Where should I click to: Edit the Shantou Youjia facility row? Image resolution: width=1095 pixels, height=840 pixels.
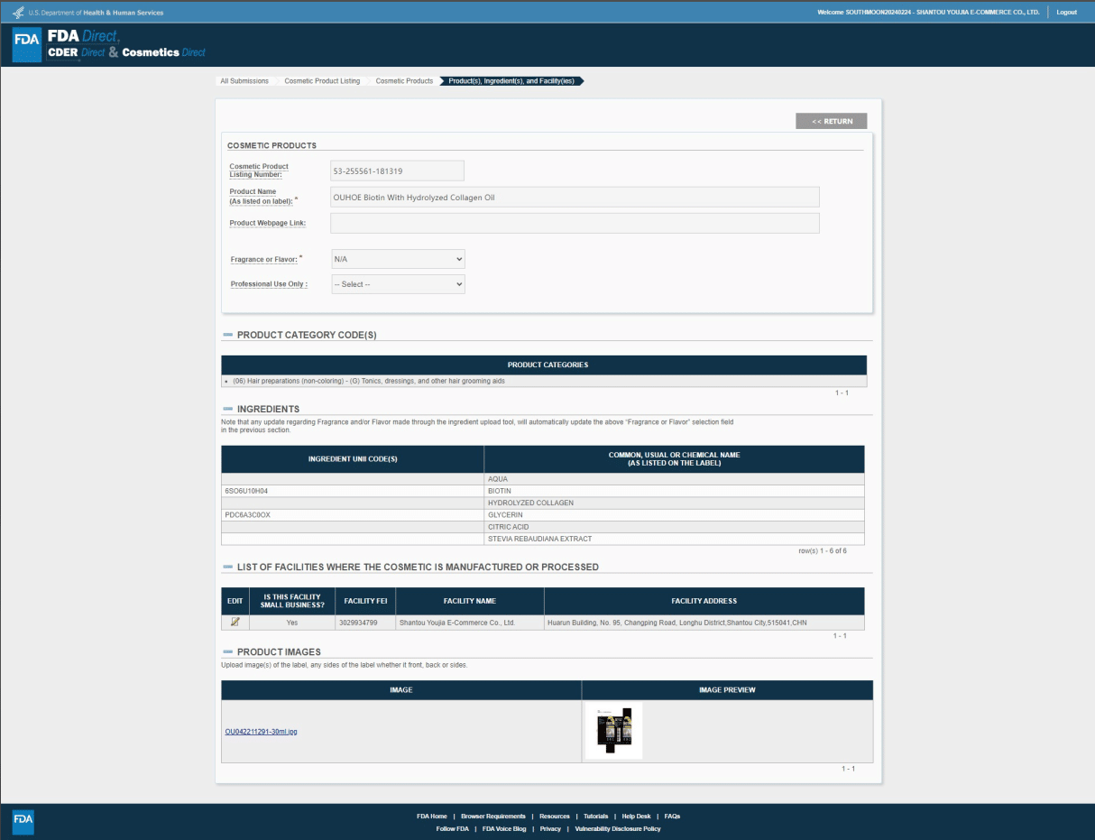235,622
